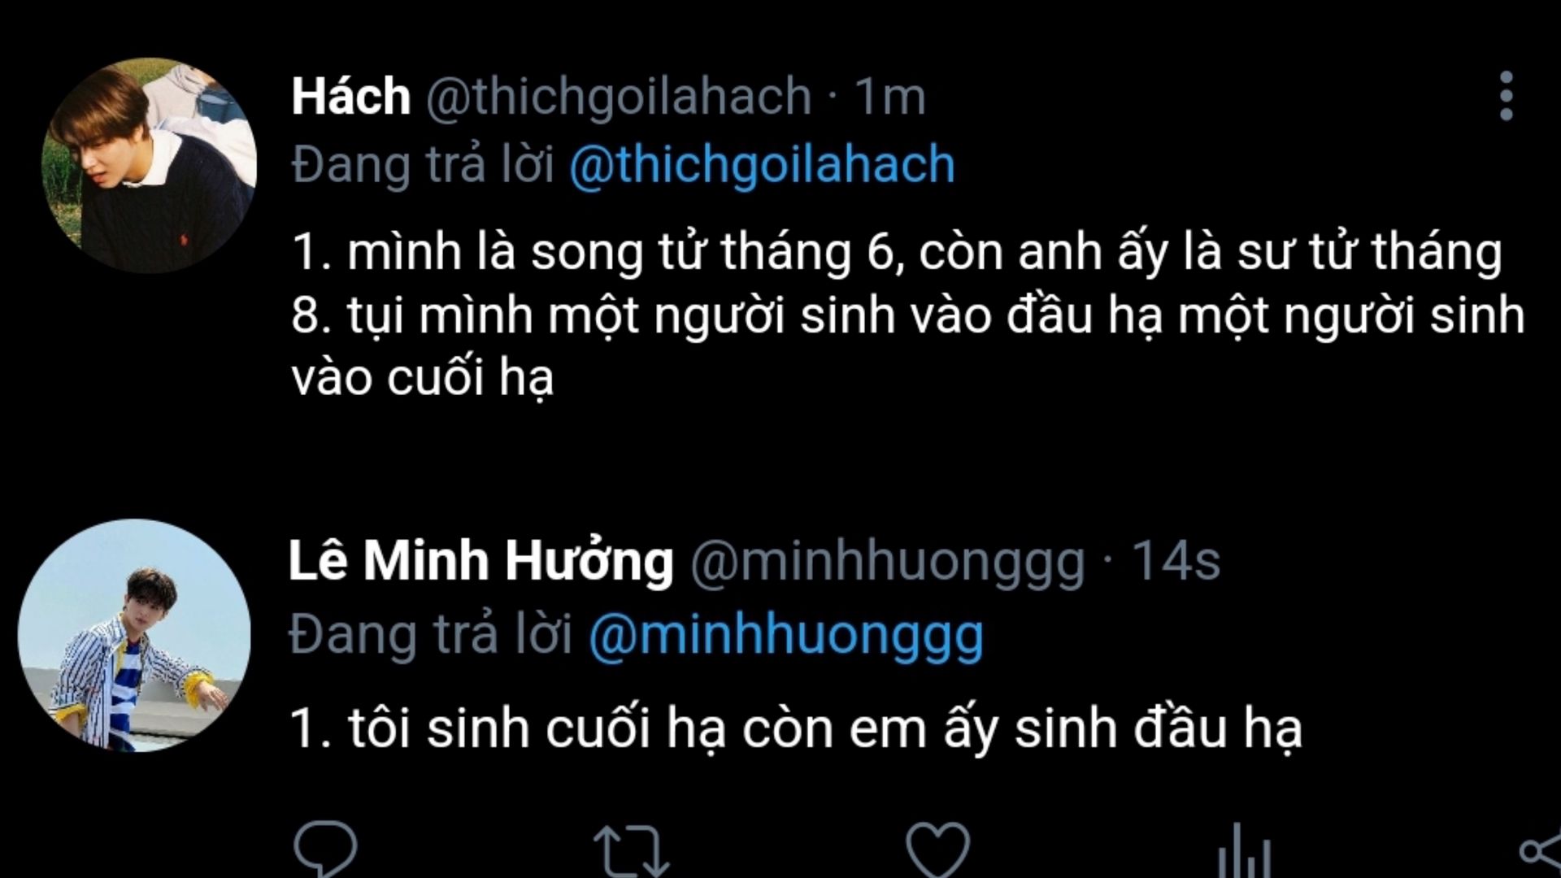The image size is (1561, 878).
Task: Click "Đang trả lời" label under Lê Minh Hưởng
Action: [431, 634]
